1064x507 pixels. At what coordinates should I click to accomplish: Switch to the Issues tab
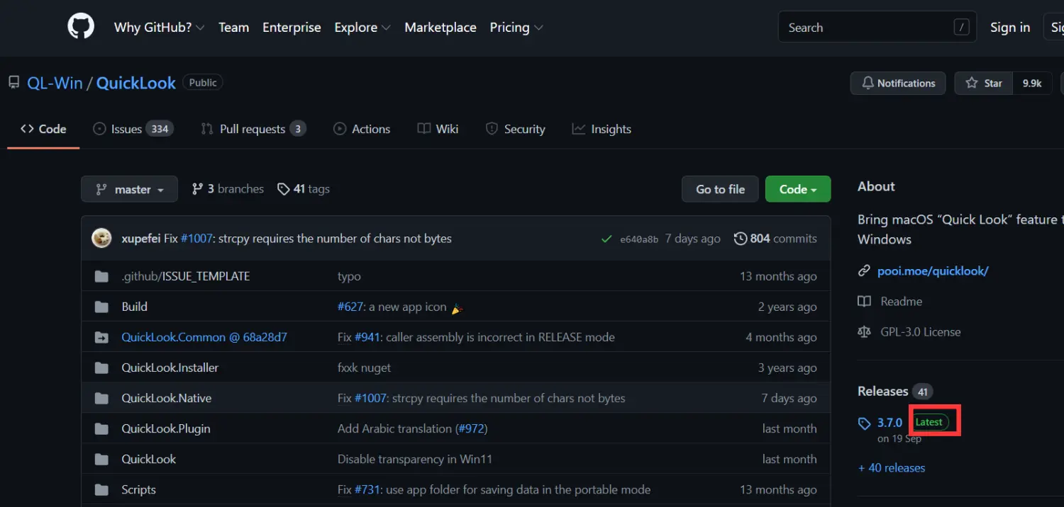[133, 129]
